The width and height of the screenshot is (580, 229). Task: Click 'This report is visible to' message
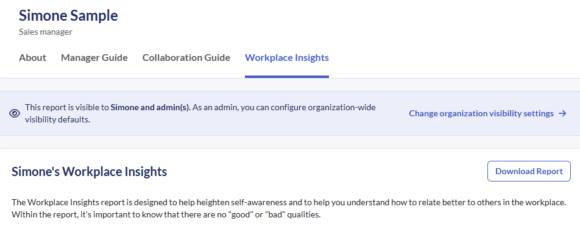(67, 108)
